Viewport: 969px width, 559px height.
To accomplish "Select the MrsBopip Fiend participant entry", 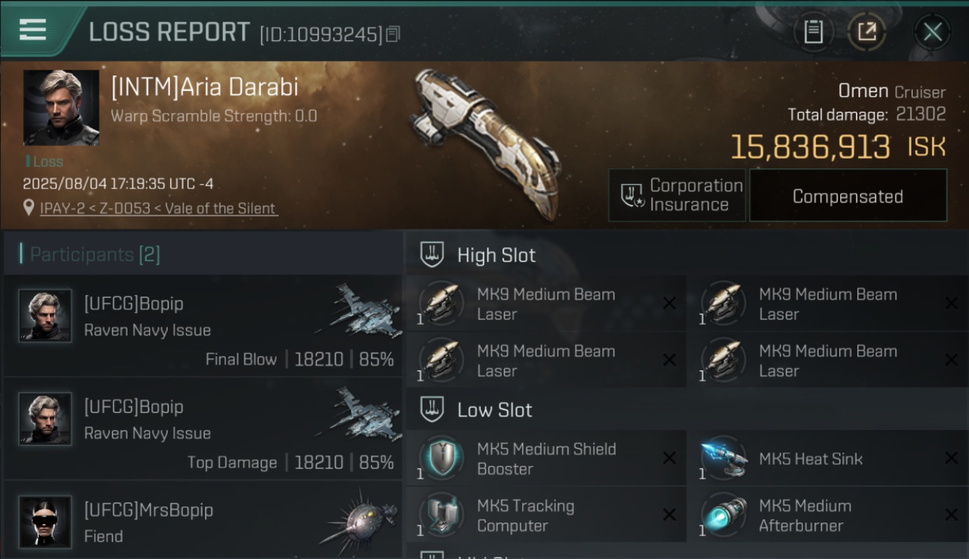I will click(203, 522).
